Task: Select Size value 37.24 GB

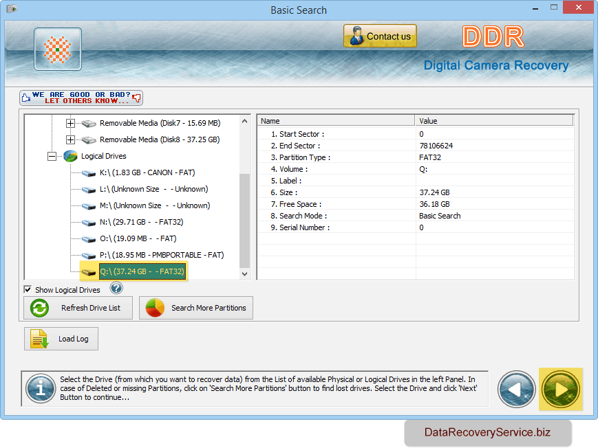Action: 434,193
